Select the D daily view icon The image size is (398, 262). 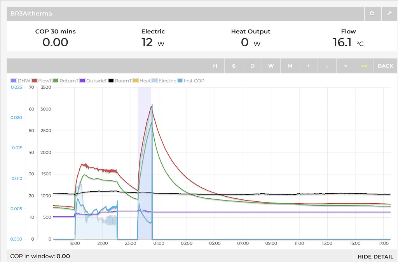point(252,66)
